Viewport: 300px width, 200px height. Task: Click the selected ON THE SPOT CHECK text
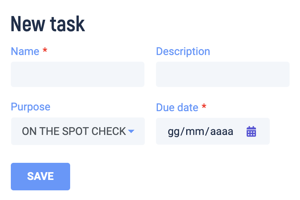(x=74, y=131)
